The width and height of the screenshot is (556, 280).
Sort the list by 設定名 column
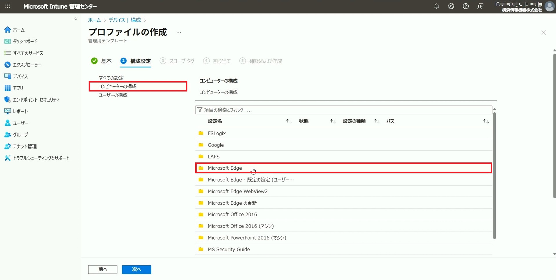[215, 121]
